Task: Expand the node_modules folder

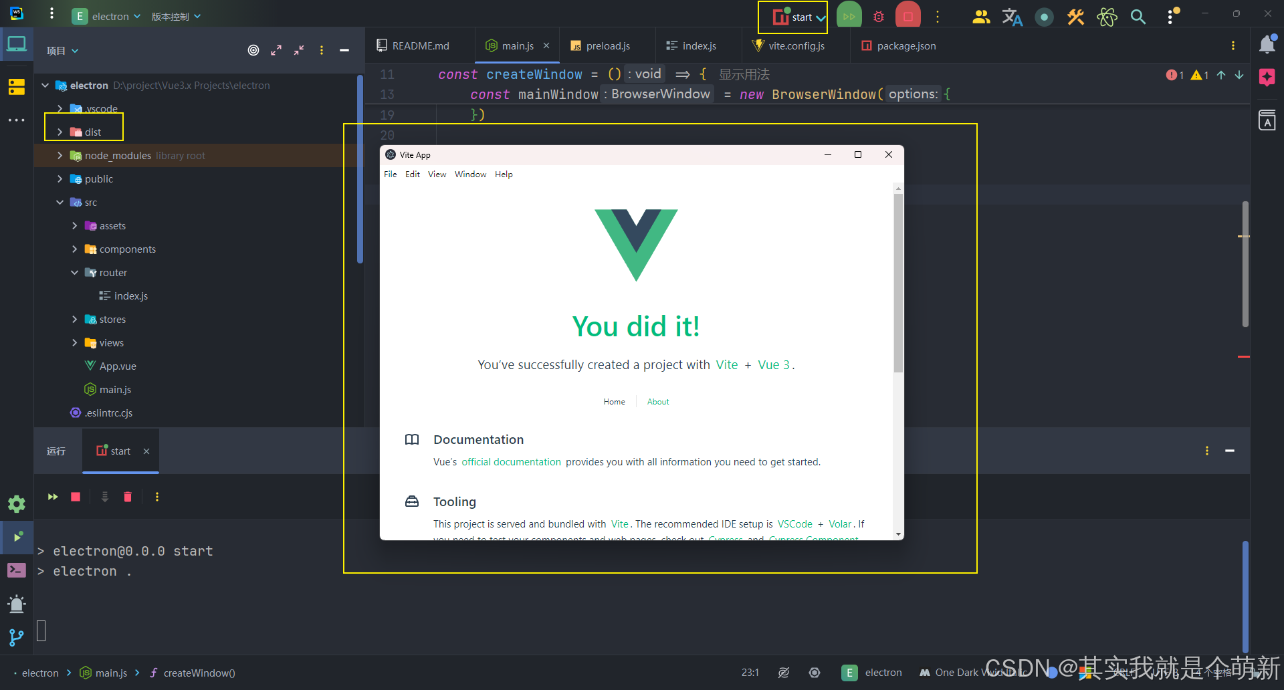Action: click(60, 156)
